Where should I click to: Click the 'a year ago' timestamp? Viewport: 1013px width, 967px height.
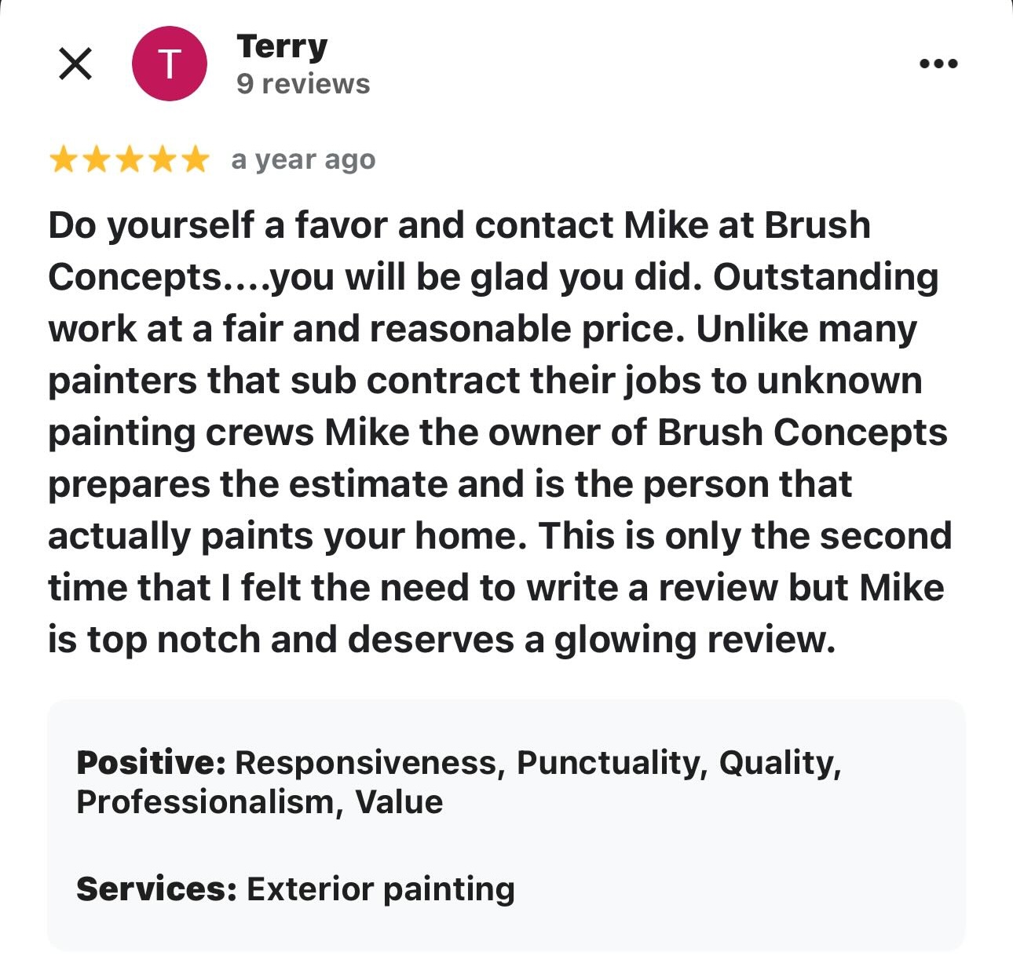302,159
